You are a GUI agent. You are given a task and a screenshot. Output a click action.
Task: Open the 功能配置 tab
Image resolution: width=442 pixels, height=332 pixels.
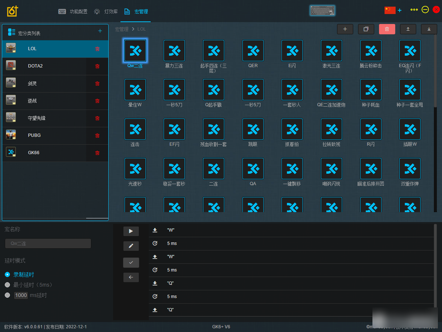click(x=73, y=11)
